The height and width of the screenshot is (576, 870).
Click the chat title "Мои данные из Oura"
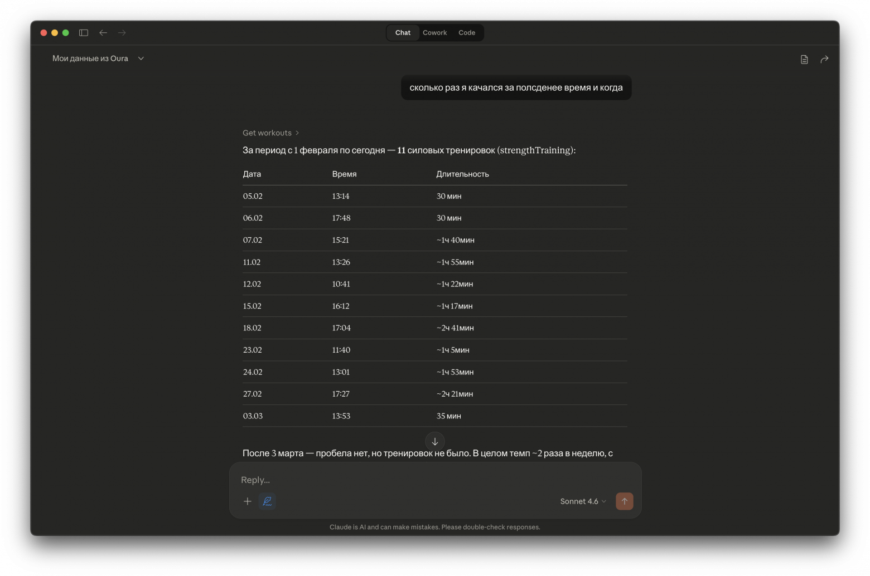coord(90,58)
